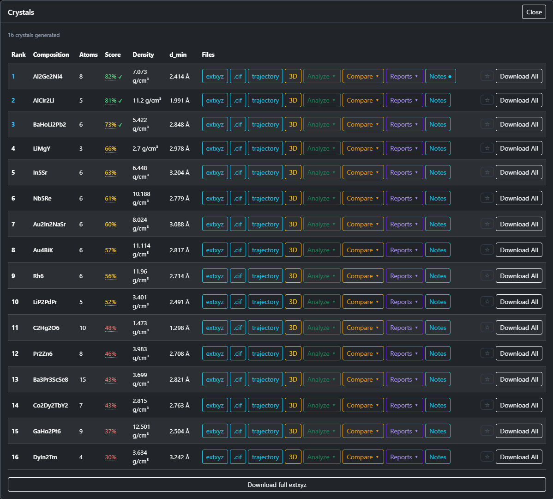The width and height of the screenshot is (553, 499).
Task: Click the Density column header
Action: (x=143, y=55)
